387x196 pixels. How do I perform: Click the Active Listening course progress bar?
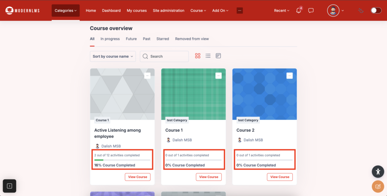pos(122,160)
